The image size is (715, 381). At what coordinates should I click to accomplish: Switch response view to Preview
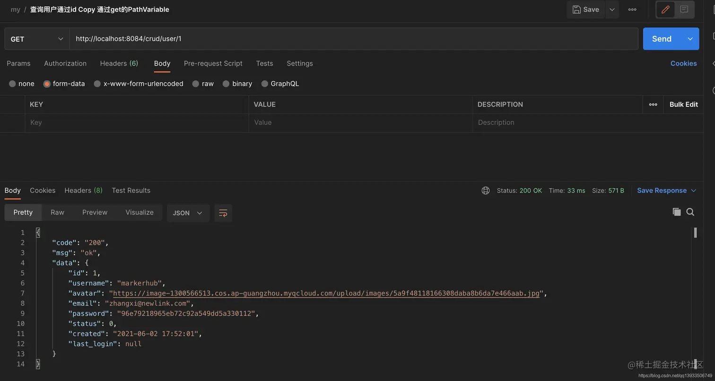95,212
